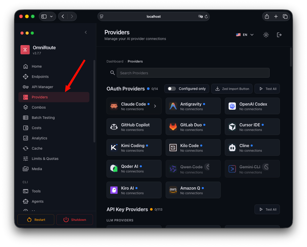
Task: Open the Costs page
Action: (x=54, y=128)
